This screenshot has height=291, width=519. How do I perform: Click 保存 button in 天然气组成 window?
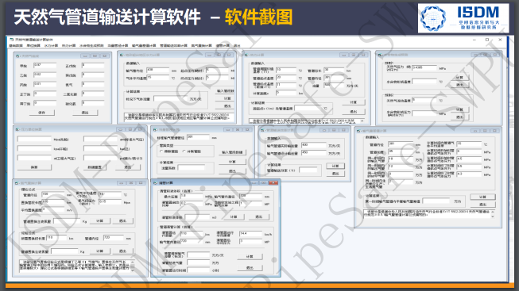[41, 113]
